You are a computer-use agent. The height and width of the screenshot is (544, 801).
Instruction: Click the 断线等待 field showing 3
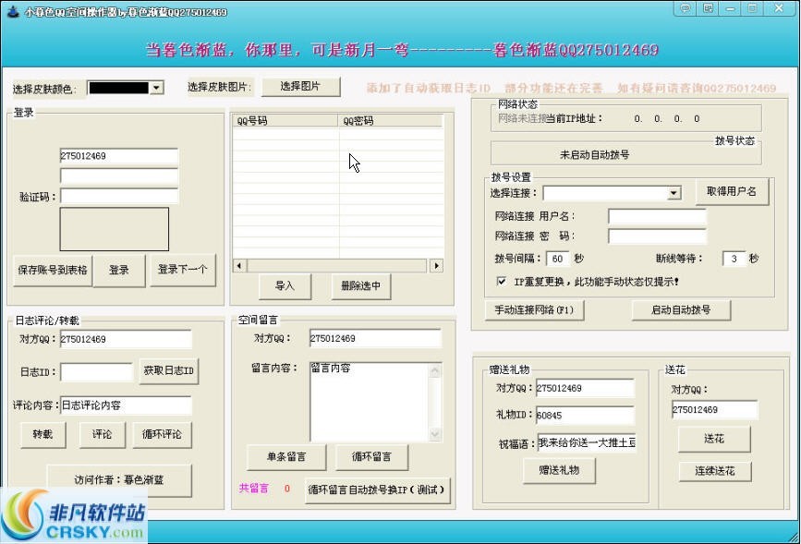pos(734,259)
